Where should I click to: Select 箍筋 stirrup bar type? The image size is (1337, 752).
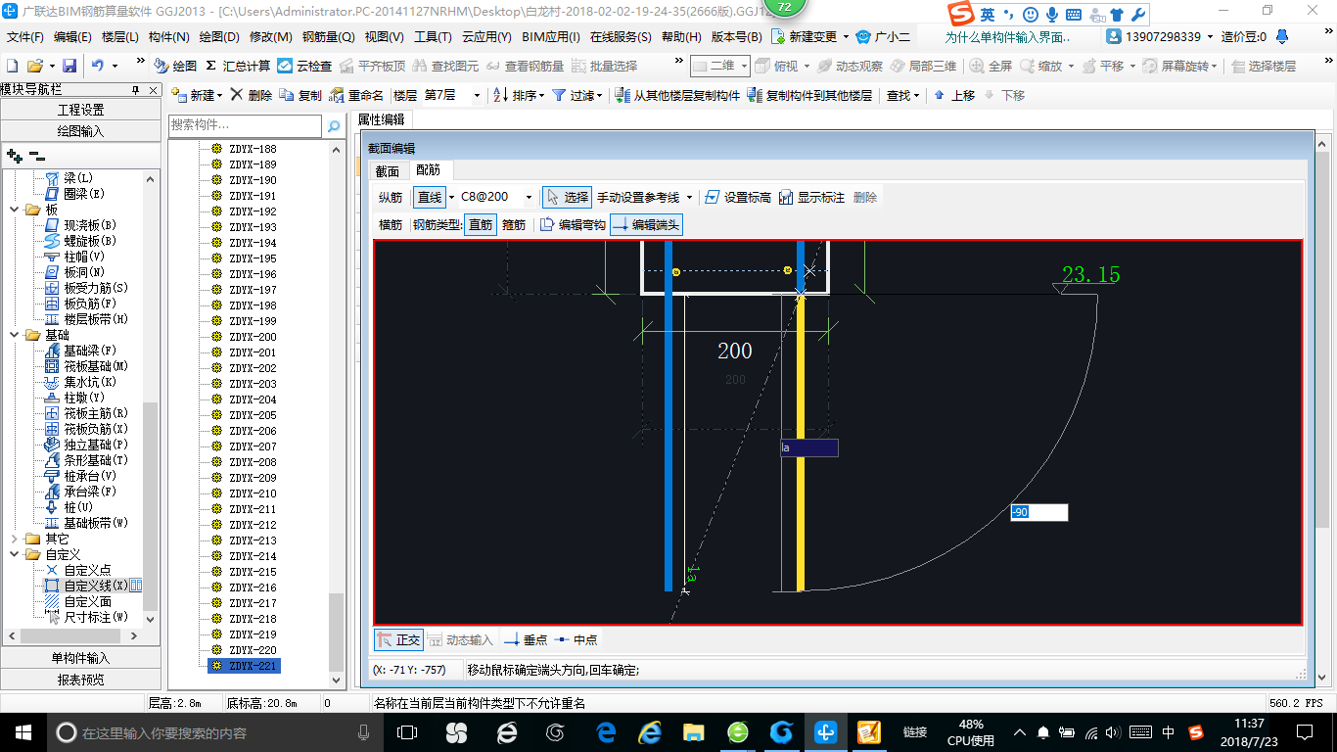pos(514,224)
